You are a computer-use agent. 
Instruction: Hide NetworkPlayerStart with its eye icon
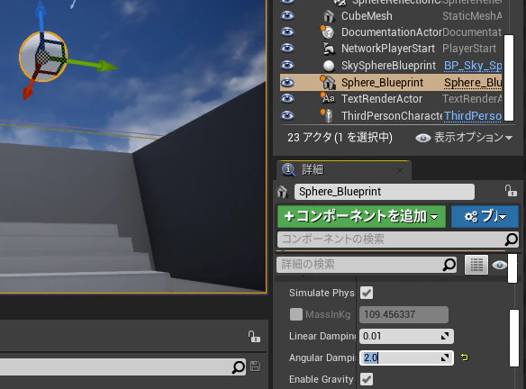point(287,48)
